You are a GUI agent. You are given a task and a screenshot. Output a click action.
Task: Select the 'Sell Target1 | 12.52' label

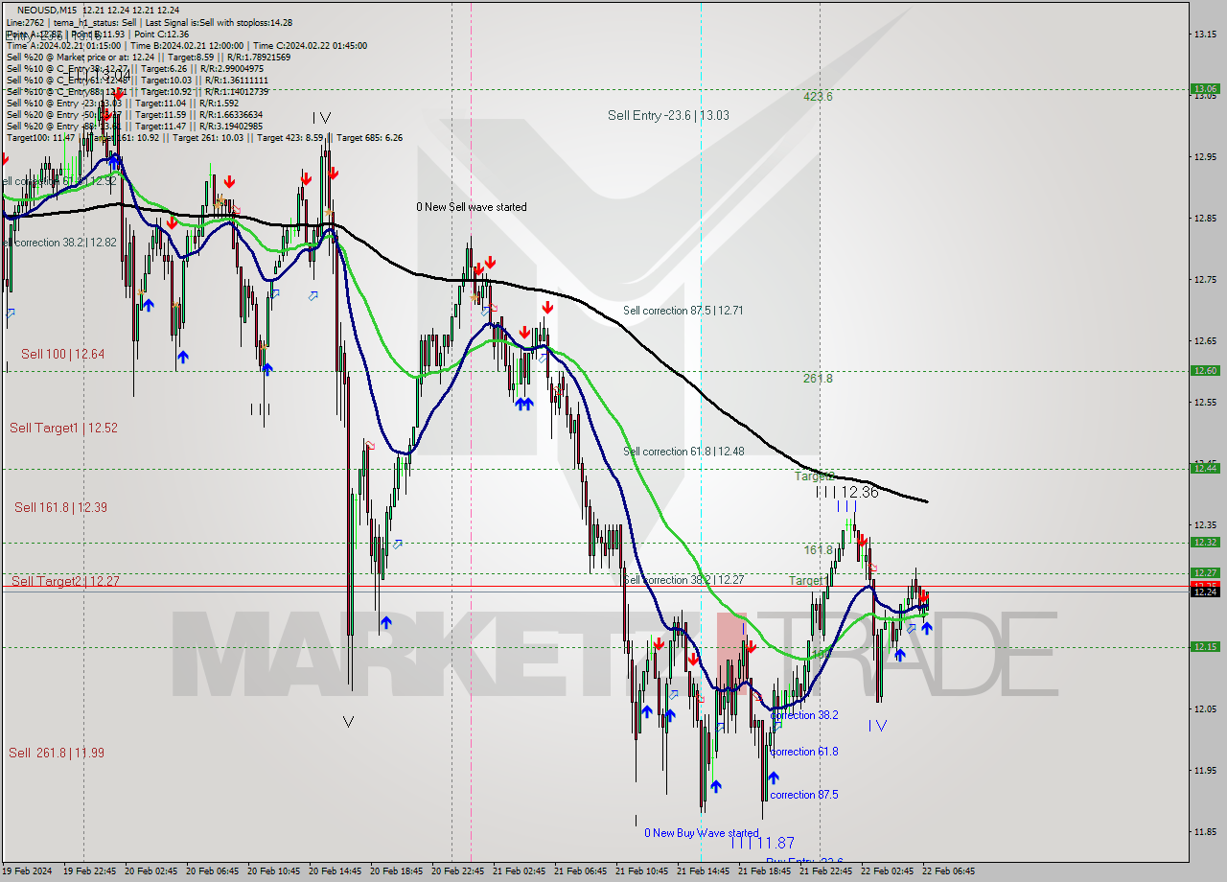63,429
